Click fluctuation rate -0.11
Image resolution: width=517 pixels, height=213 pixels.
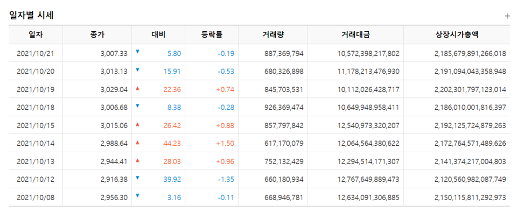click(226, 197)
